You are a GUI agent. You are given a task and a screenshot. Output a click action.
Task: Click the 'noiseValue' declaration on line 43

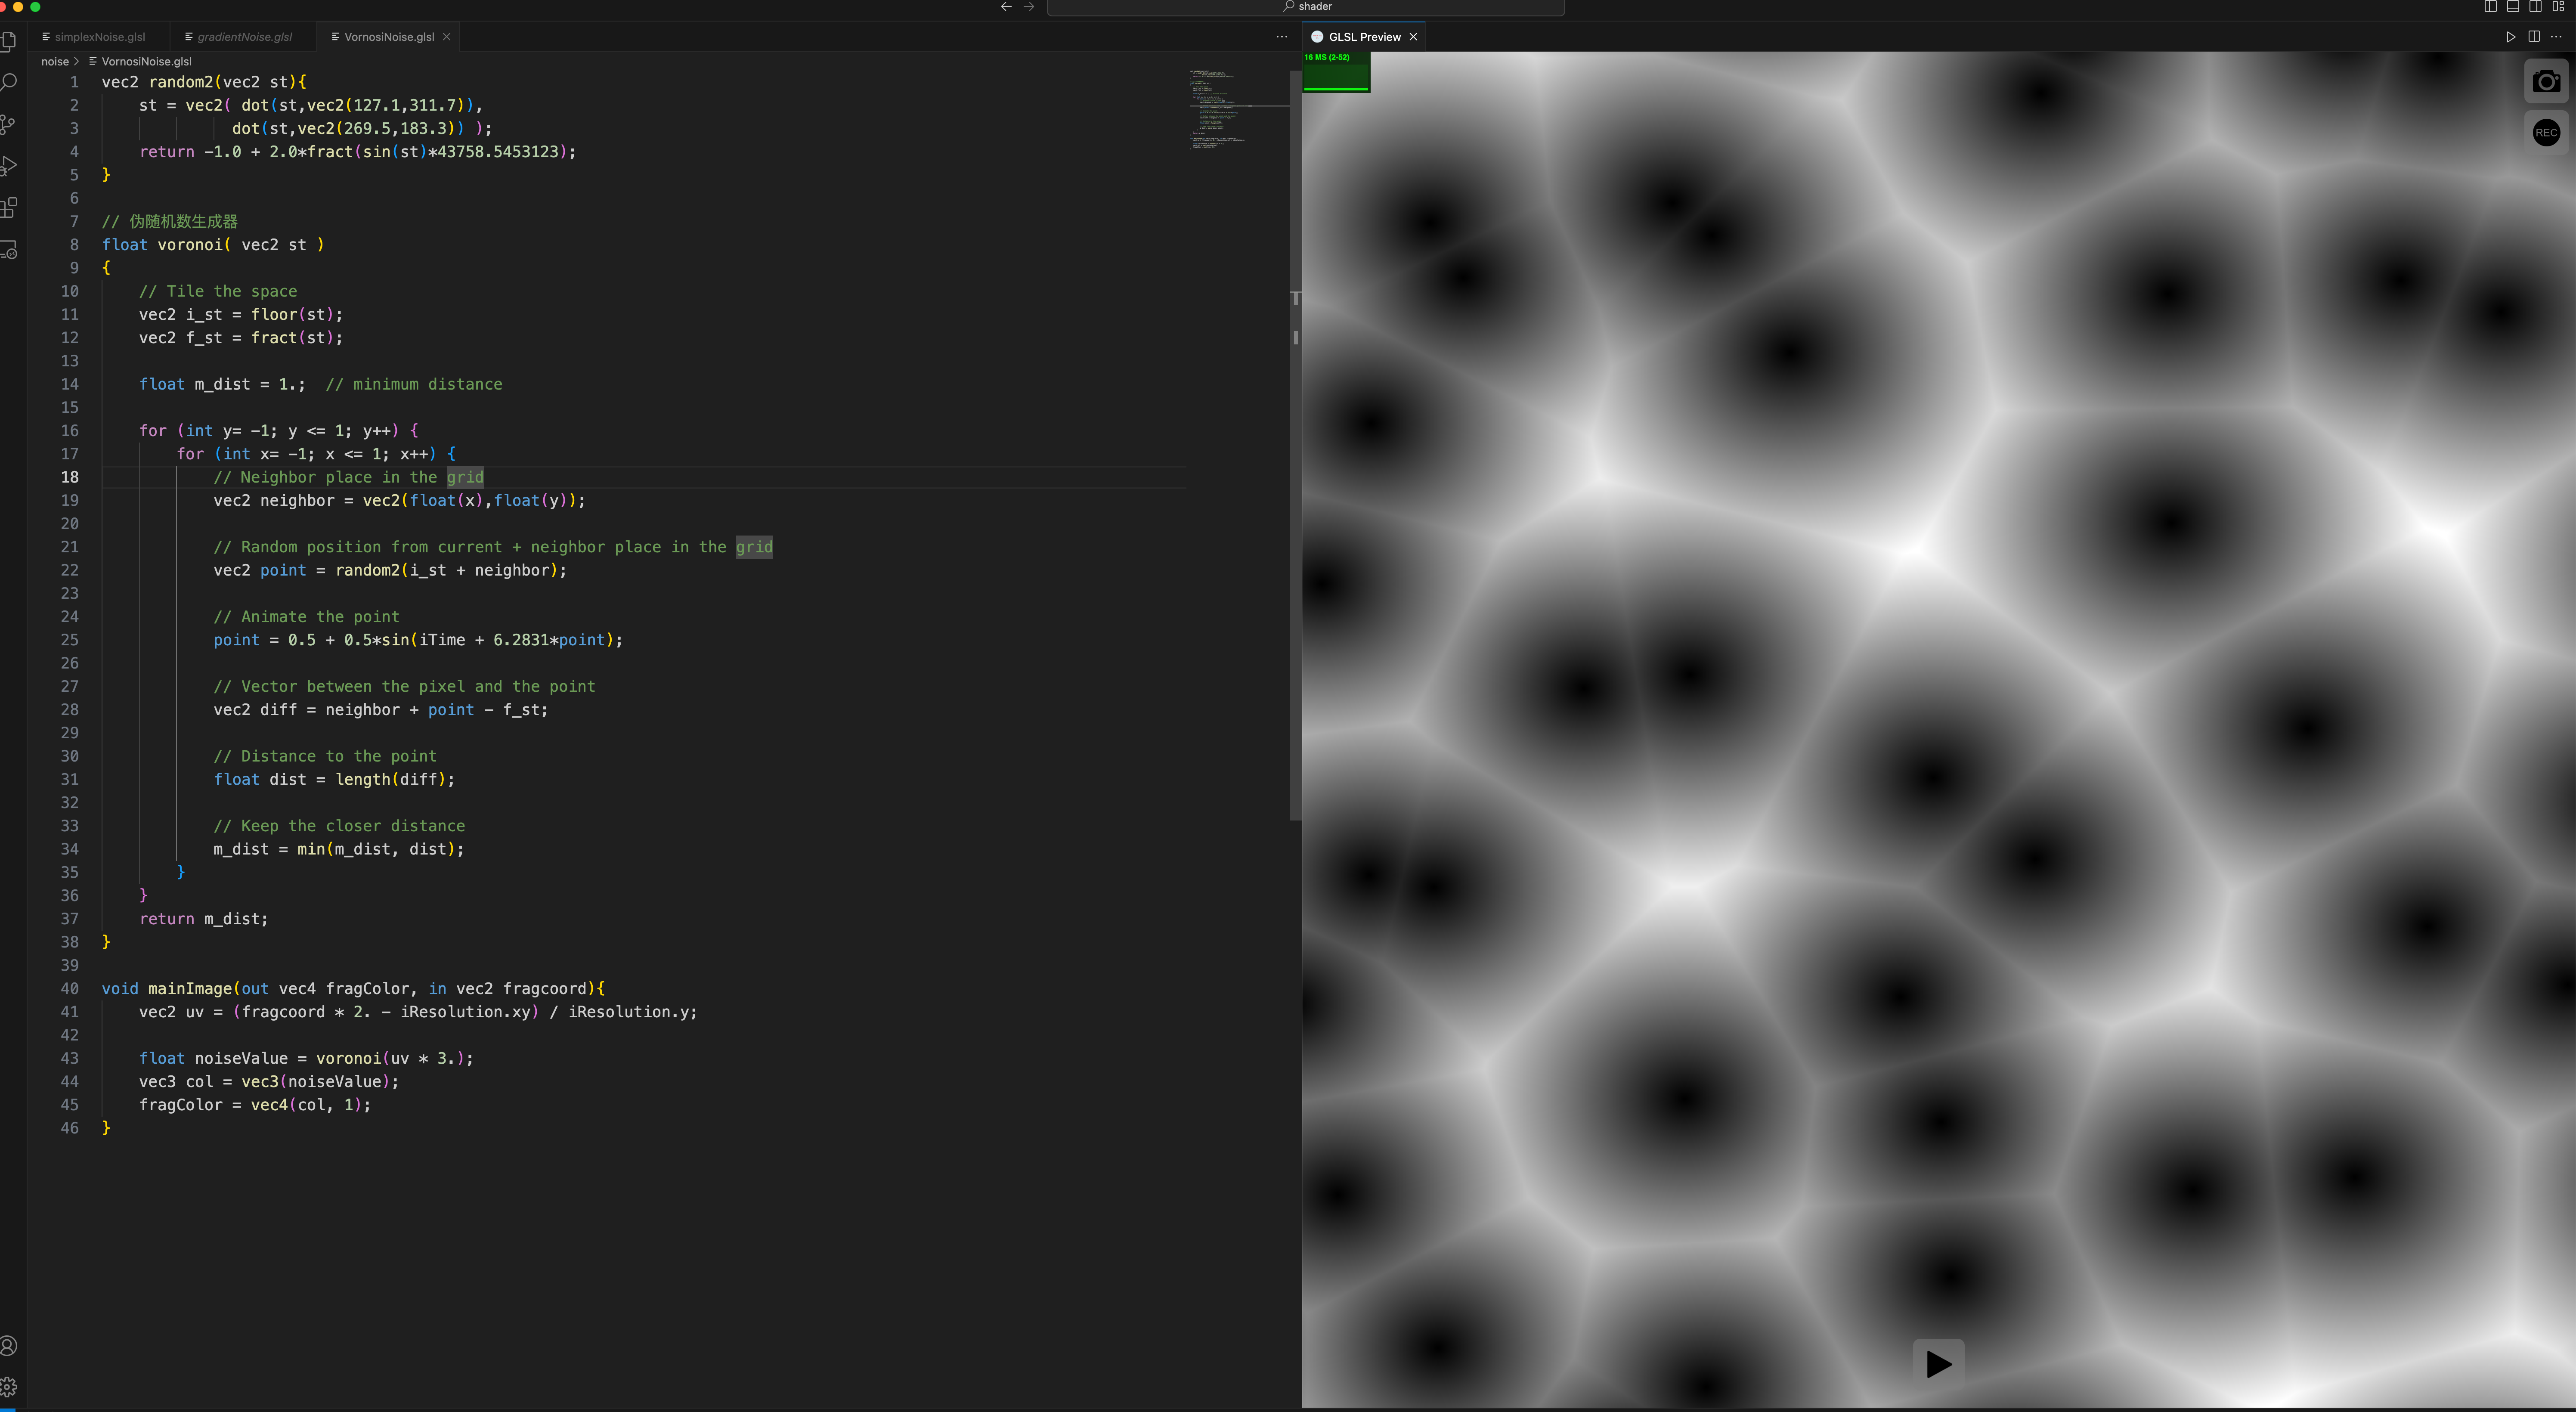click(241, 1058)
